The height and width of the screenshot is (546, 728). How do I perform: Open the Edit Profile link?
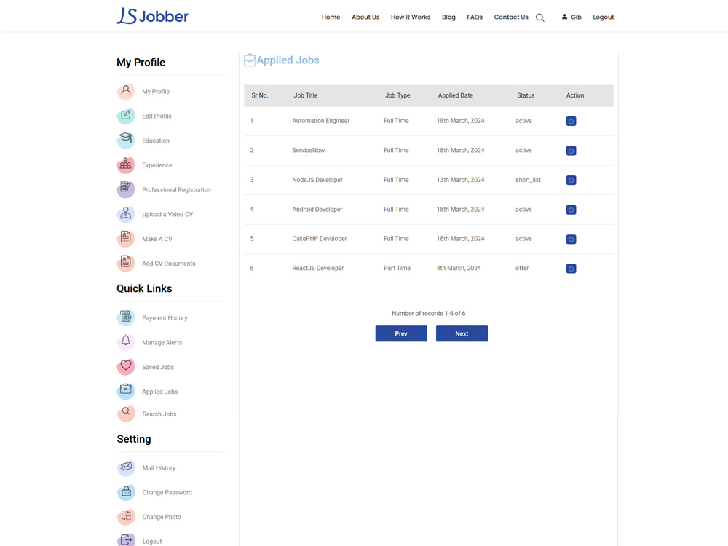pos(157,116)
